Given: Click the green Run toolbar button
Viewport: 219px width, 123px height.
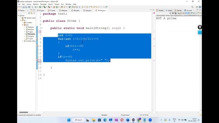Looking at the screenshot, I should [x=40, y=7].
